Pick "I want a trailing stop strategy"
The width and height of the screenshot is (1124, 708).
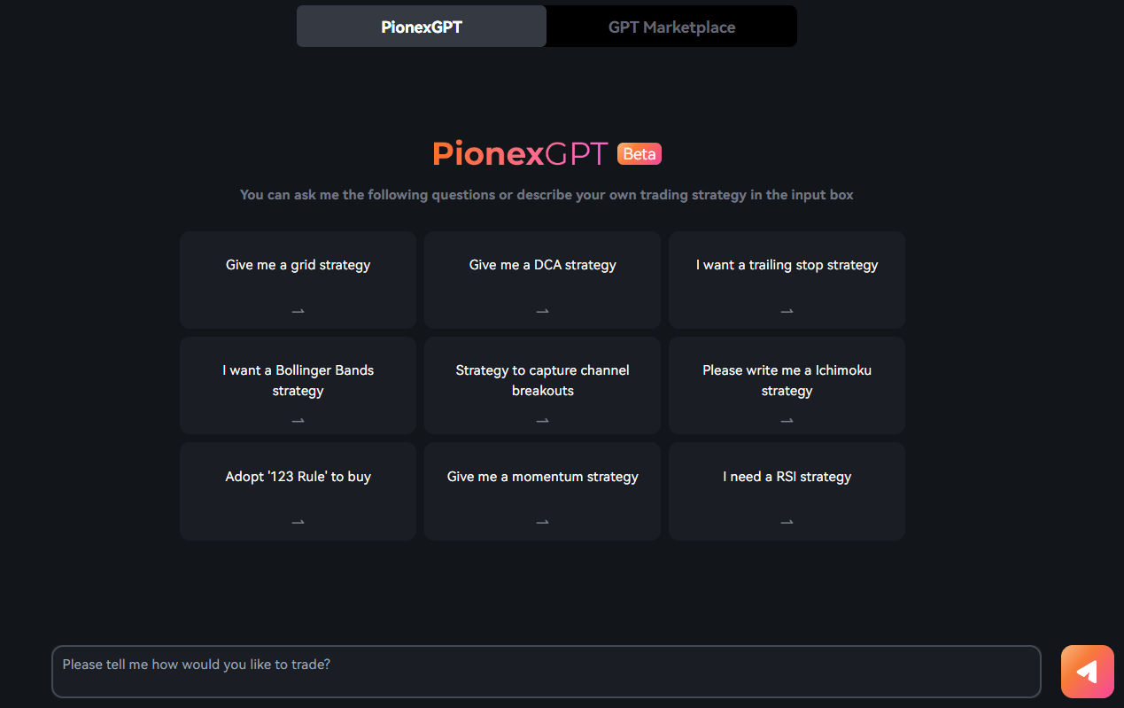[787, 265]
